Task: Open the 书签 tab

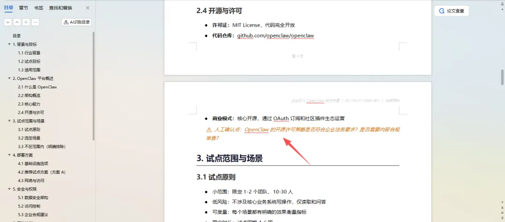Action: (38, 8)
